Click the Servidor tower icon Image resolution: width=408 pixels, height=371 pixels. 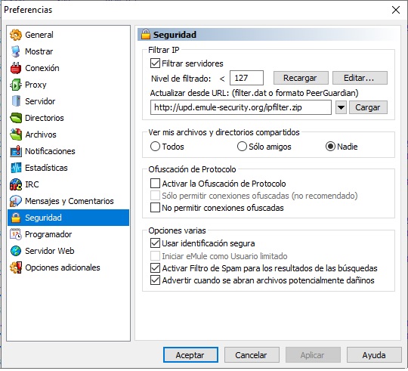(16, 101)
